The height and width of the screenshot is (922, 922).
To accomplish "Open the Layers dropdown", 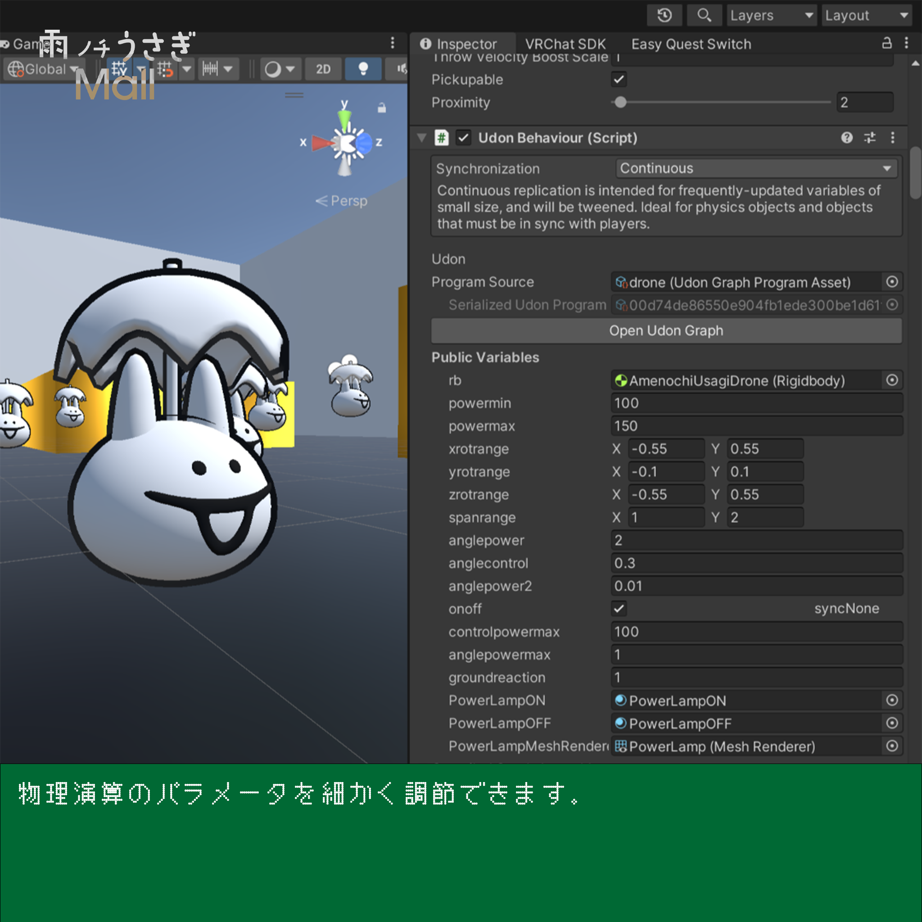I will click(771, 16).
